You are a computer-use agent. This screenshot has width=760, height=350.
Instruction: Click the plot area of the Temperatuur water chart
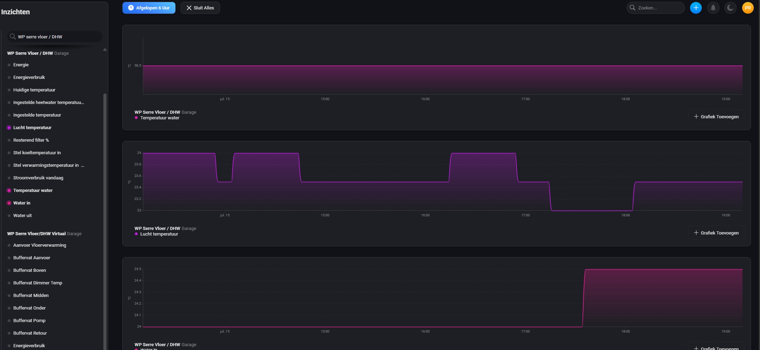click(x=443, y=66)
